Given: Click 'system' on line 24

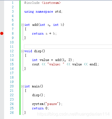Looking at the screenshot, I should [38, 104].
